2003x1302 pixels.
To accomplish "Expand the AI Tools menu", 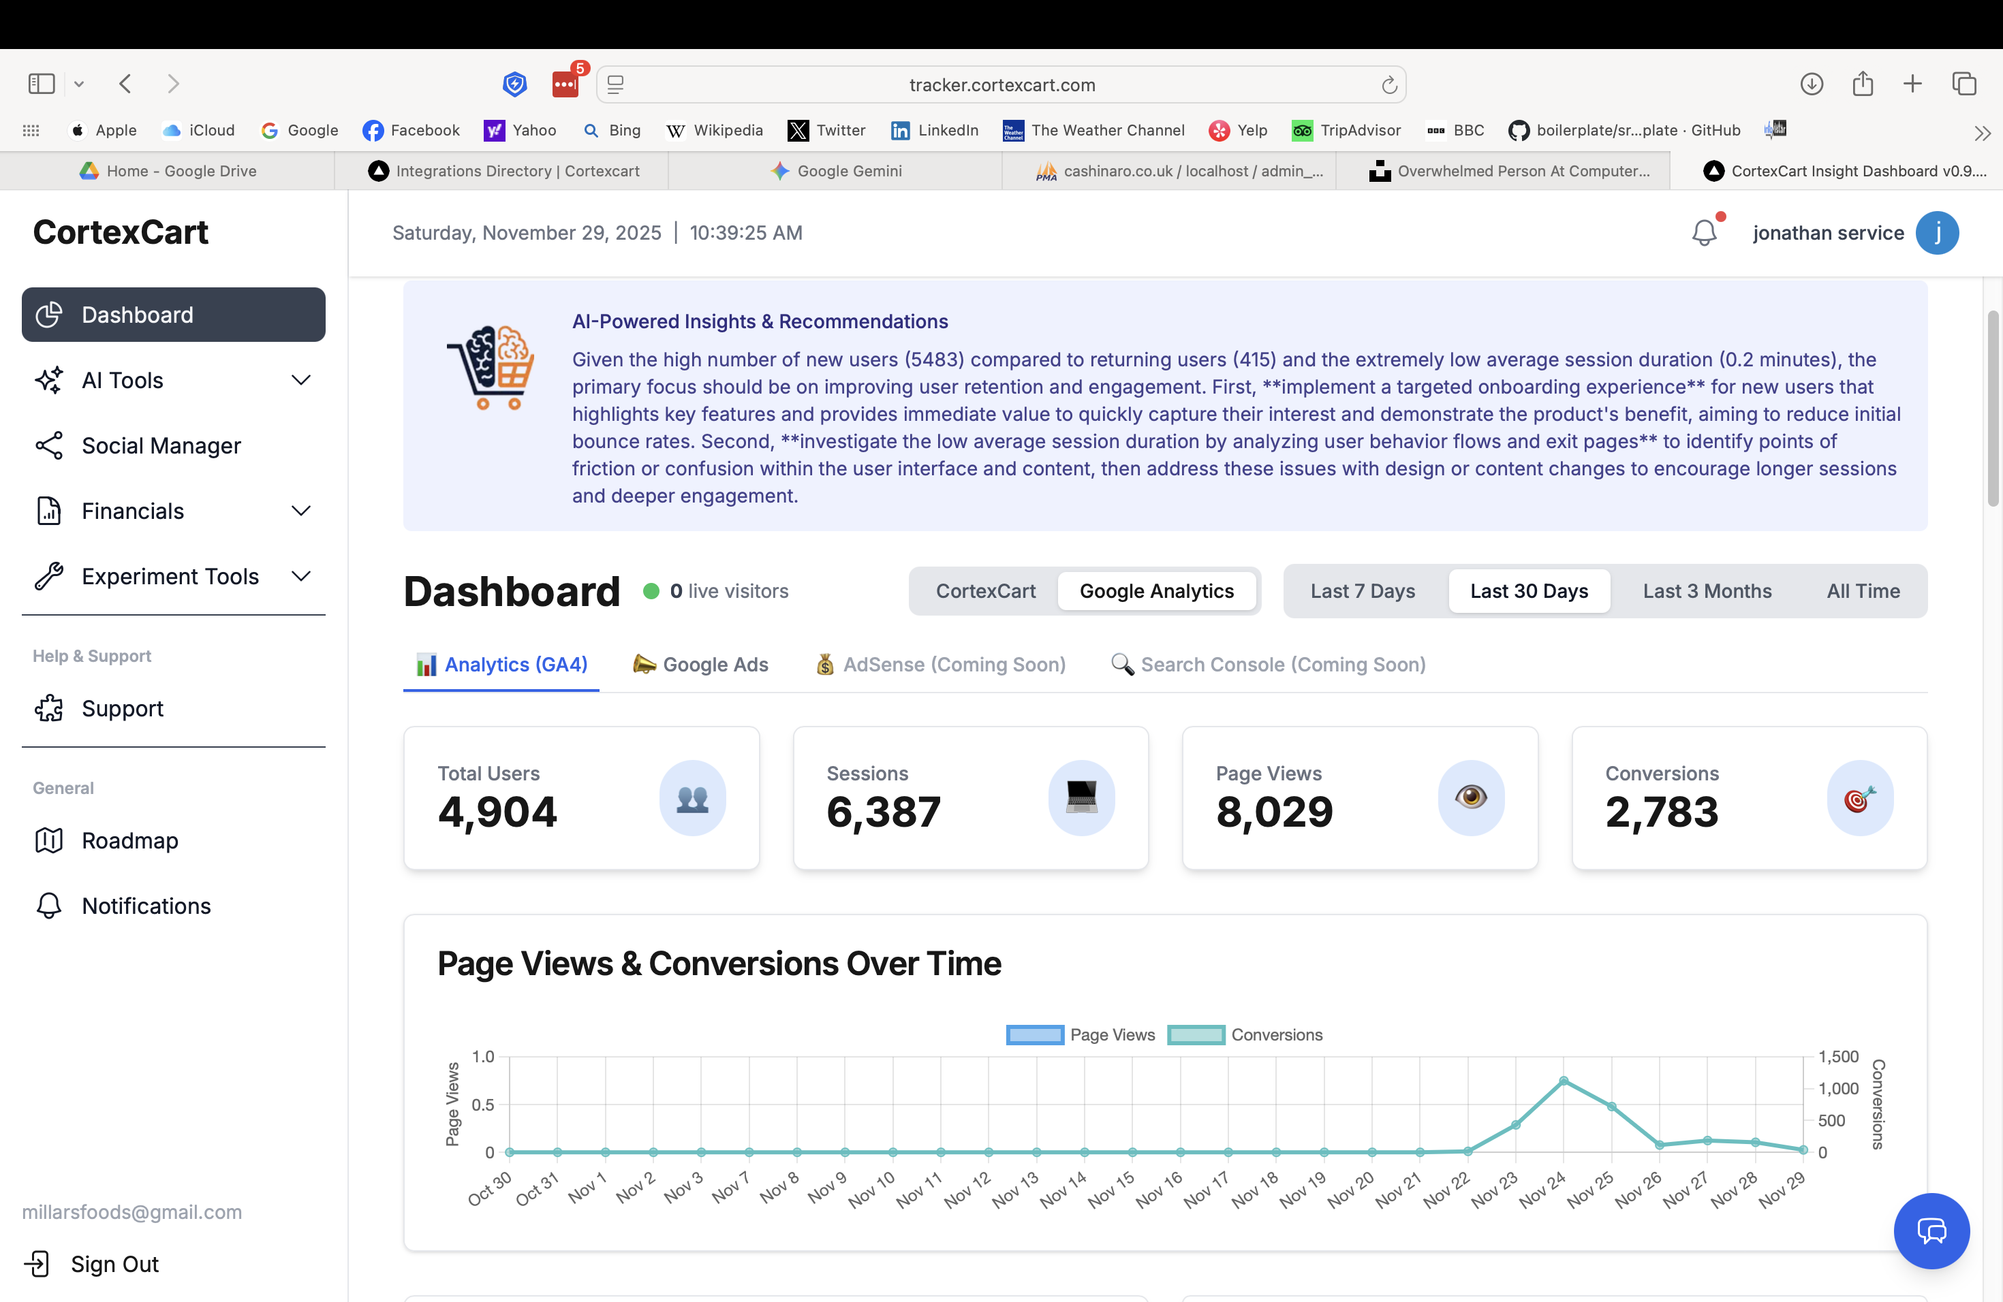I will tap(300, 380).
